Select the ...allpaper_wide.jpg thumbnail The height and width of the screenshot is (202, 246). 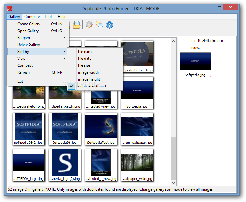137,165
